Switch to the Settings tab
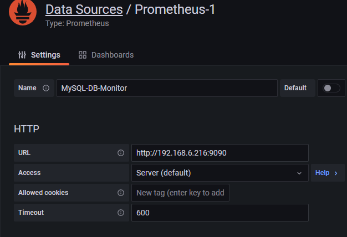347x237 pixels. click(x=39, y=55)
